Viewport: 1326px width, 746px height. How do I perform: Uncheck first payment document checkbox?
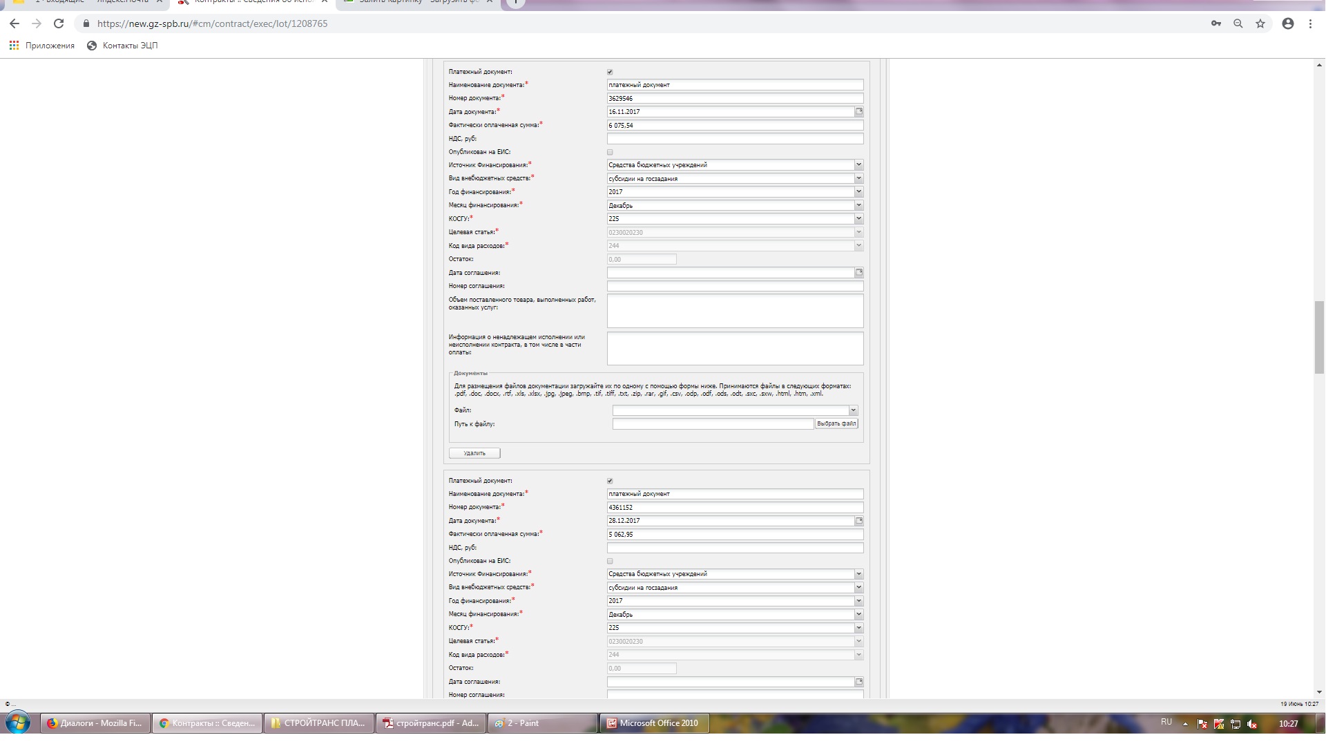[x=610, y=72]
